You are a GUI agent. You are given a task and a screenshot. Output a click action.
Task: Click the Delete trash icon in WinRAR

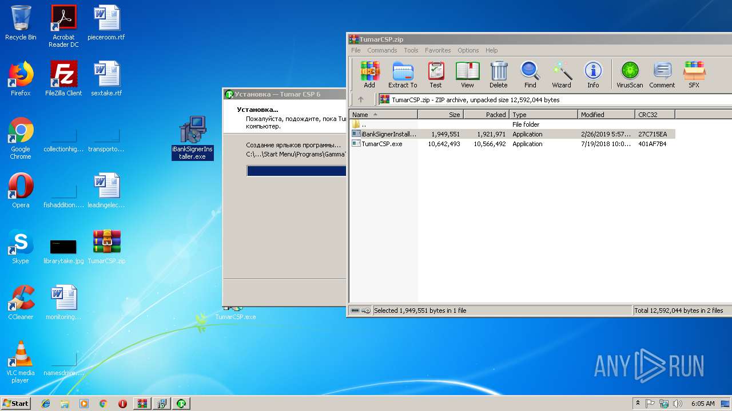(498, 75)
